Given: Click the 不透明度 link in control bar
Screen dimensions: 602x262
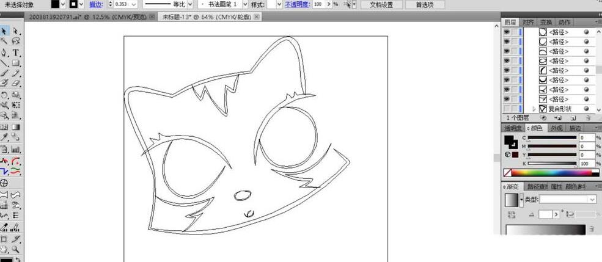Looking at the screenshot, I should coord(298,4).
